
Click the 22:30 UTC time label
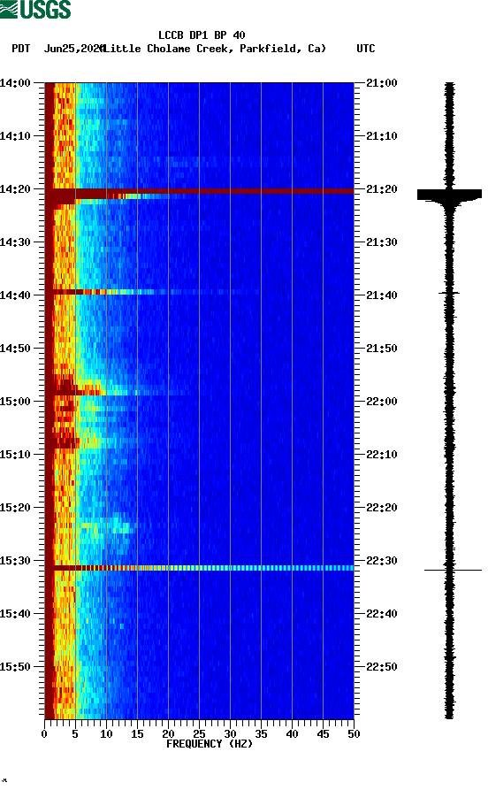(x=382, y=561)
